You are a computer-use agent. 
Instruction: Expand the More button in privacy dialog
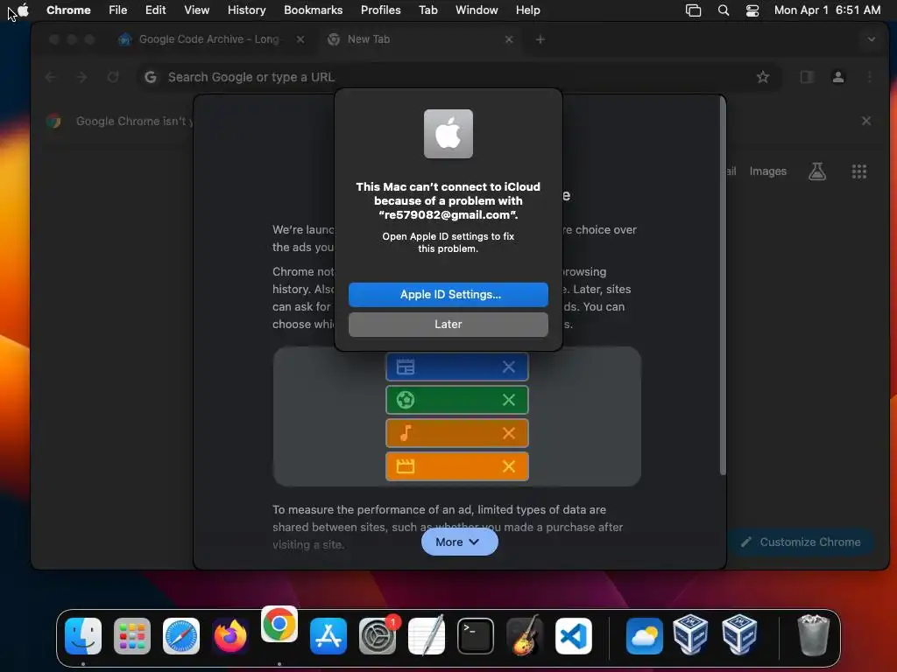[x=459, y=542]
